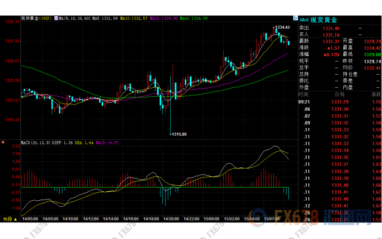The image size is (382, 239).
Task: Click the 价格 column header in tick list
Action: coord(339,94)
